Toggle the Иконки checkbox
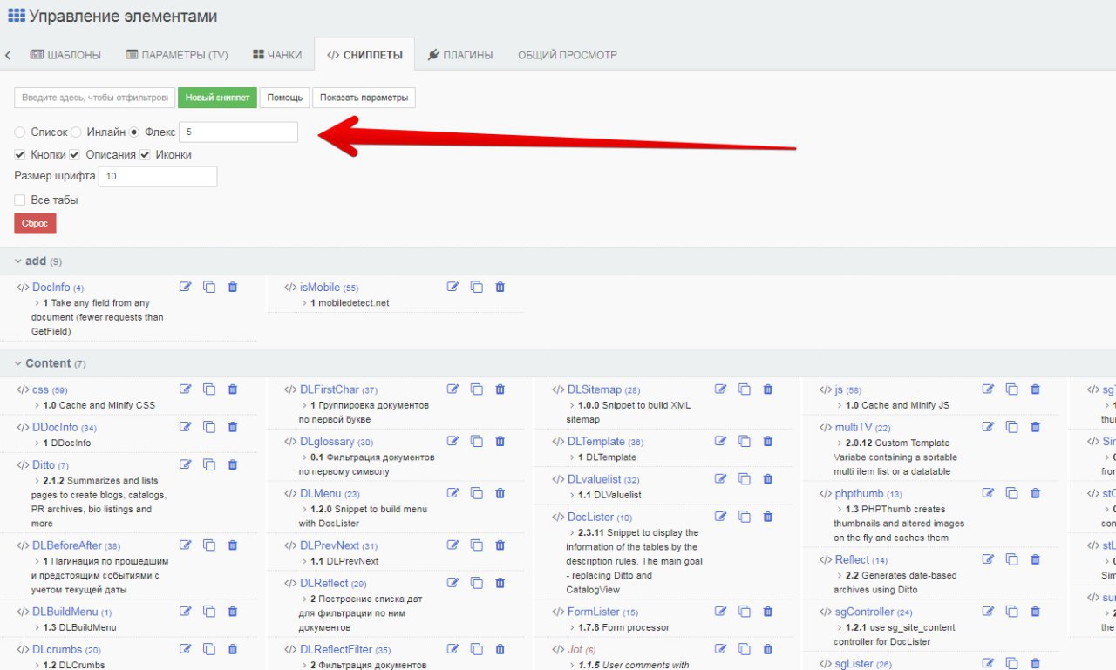 [x=146, y=155]
